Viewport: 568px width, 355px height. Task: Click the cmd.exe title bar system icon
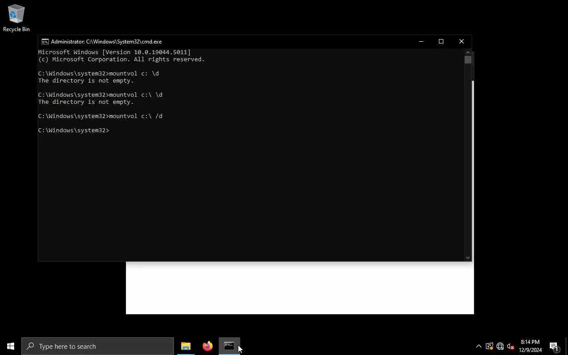coord(45,42)
